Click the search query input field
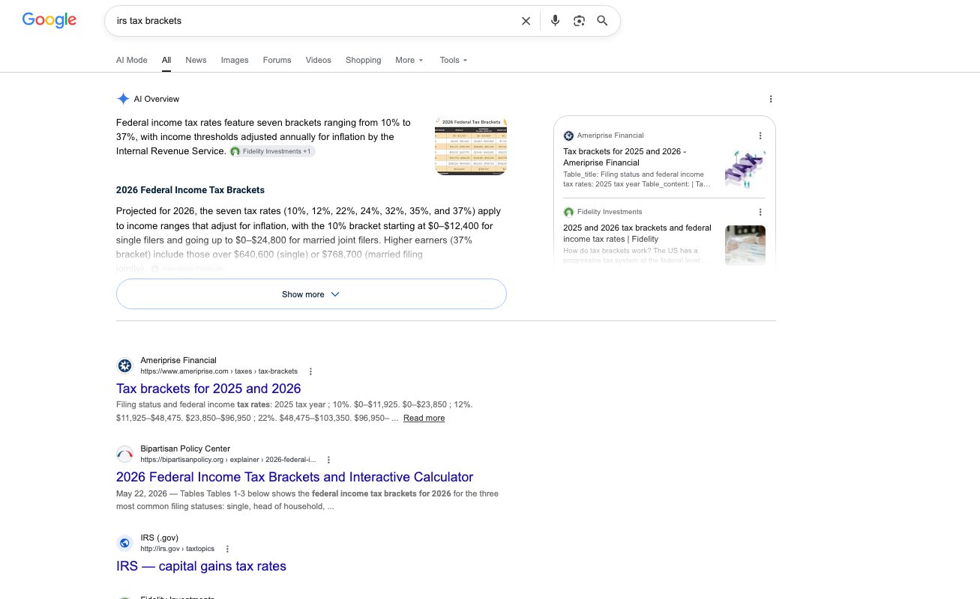The image size is (980, 599). 315,21
